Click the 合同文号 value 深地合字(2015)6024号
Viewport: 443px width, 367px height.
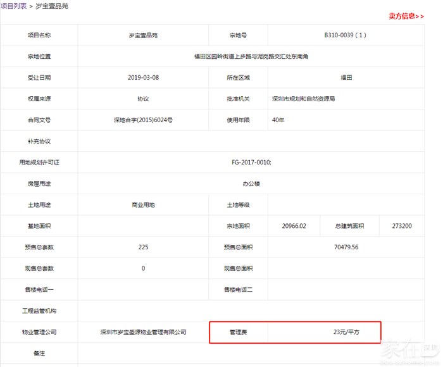pos(142,120)
